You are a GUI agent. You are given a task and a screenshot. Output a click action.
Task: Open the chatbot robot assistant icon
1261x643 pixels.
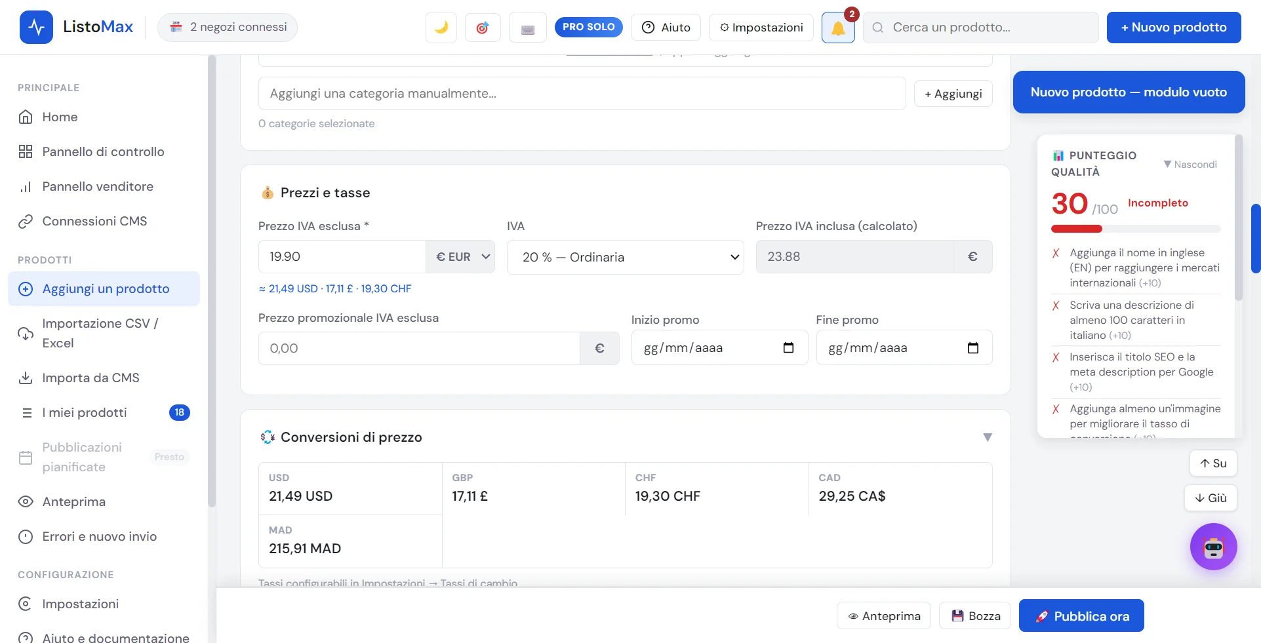tap(1214, 547)
